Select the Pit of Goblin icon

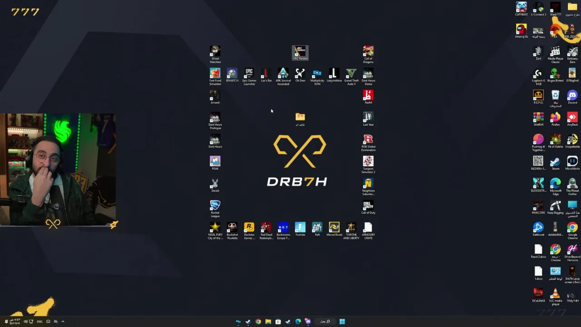[555, 141]
